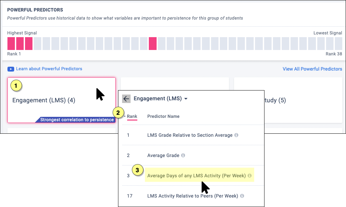Click View All Powerful Predictors link
Viewport: 346px width, 207px height.
[x=312, y=69]
